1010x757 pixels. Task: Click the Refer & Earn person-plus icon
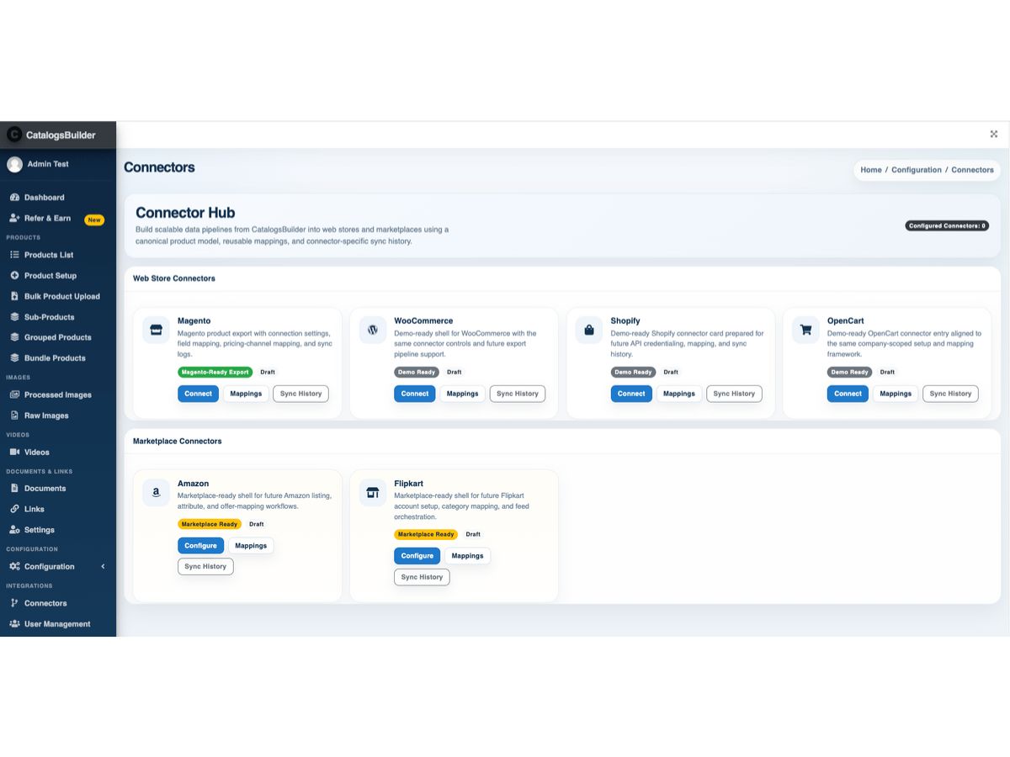click(x=14, y=218)
